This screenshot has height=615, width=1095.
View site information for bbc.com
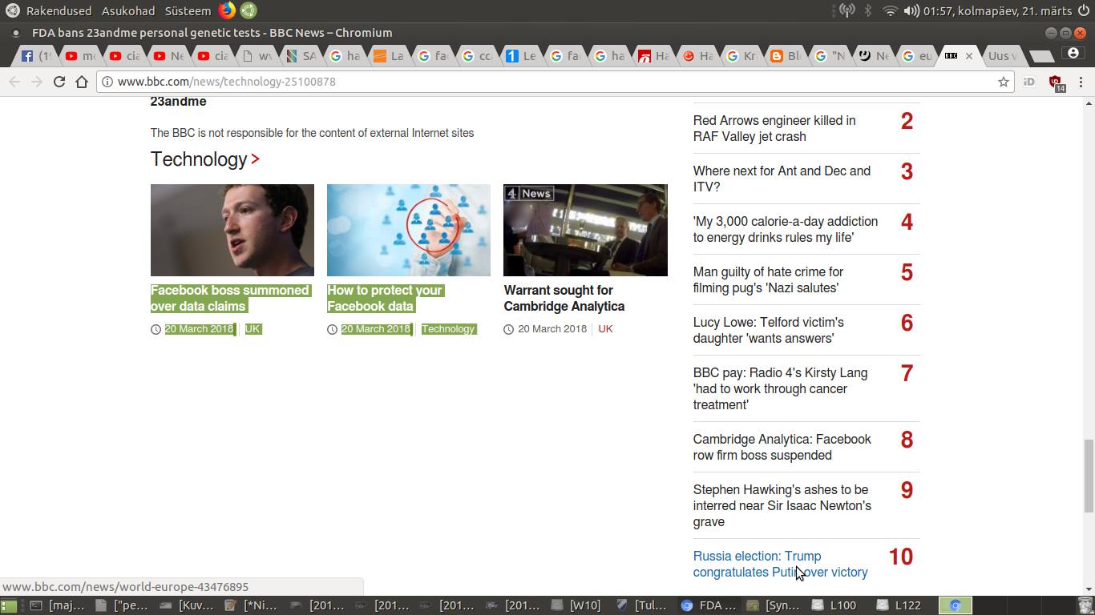(107, 82)
